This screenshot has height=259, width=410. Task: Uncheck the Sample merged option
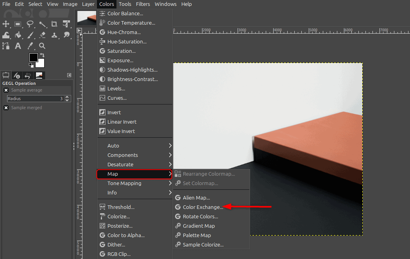6,108
